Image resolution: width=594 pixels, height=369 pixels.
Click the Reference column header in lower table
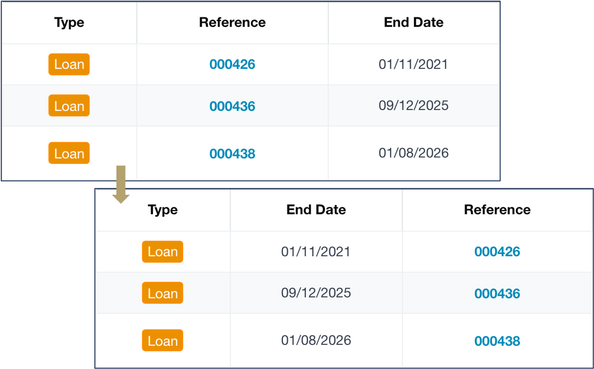point(497,210)
